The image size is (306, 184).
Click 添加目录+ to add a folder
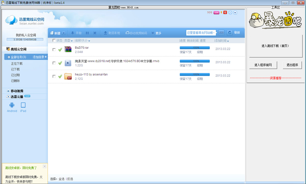(x=40, y=57)
